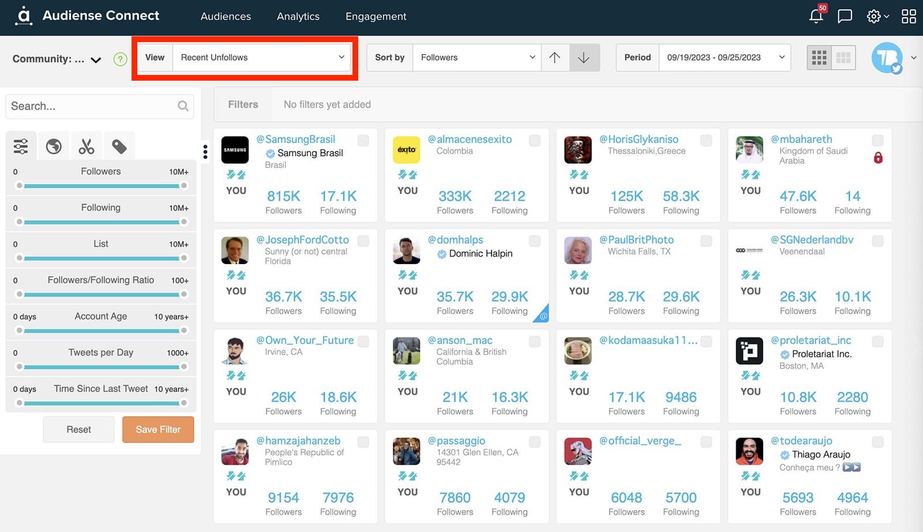Sort descending with the down arrow
This screenshot has height=532, width=923.
(584, 58)
